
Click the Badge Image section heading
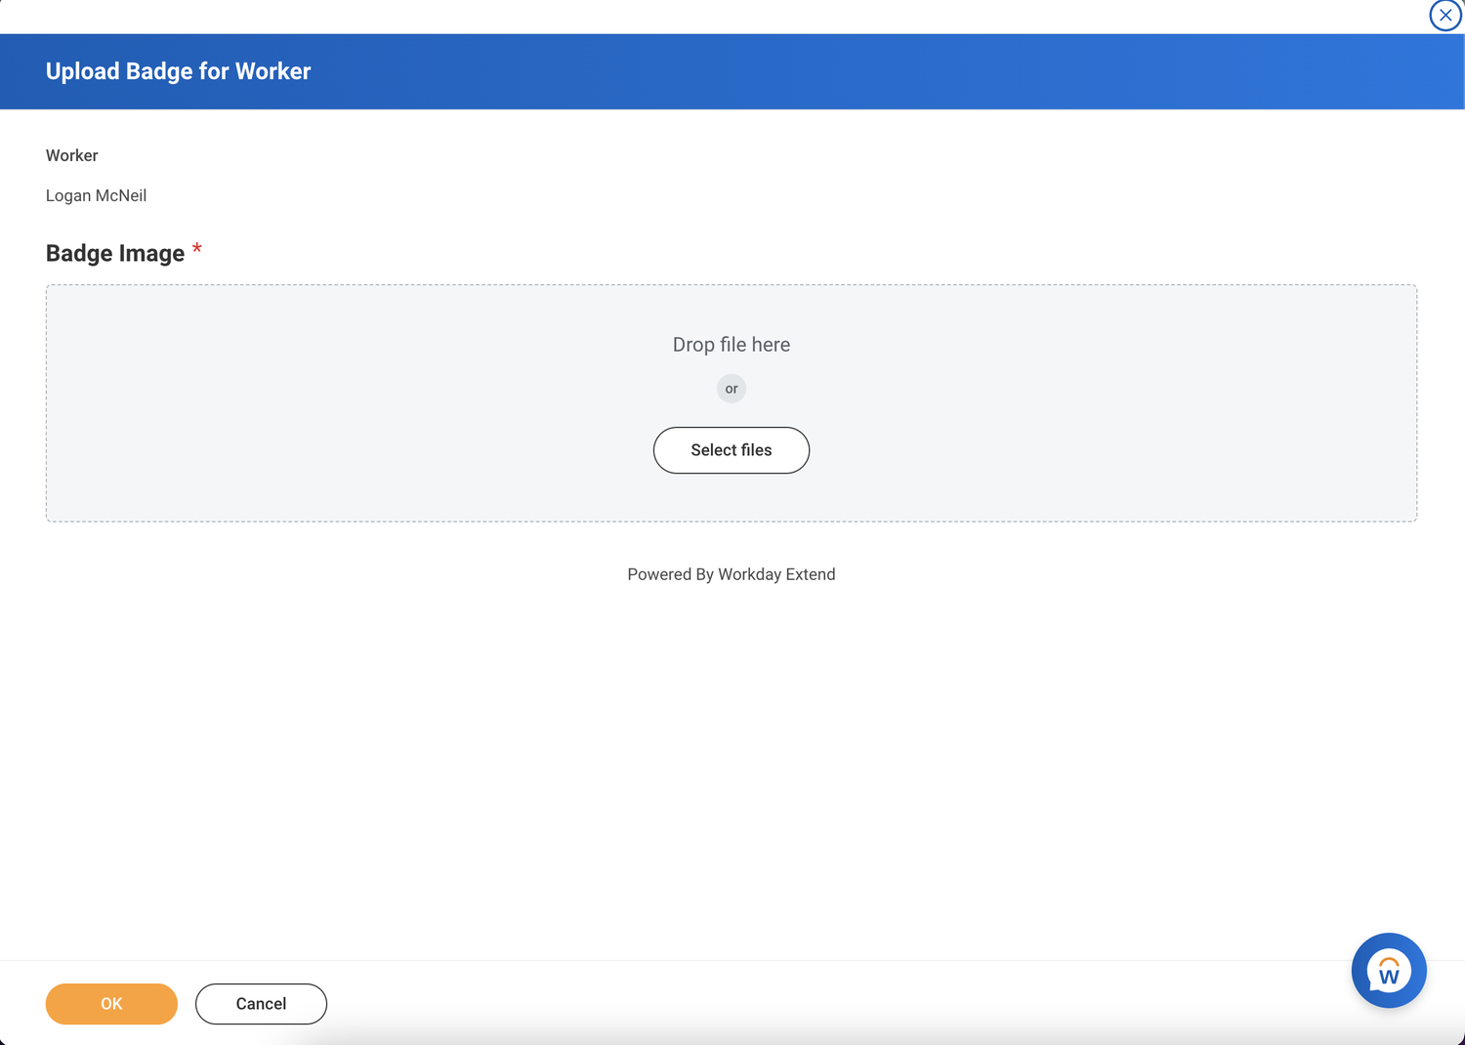point(114,253)
